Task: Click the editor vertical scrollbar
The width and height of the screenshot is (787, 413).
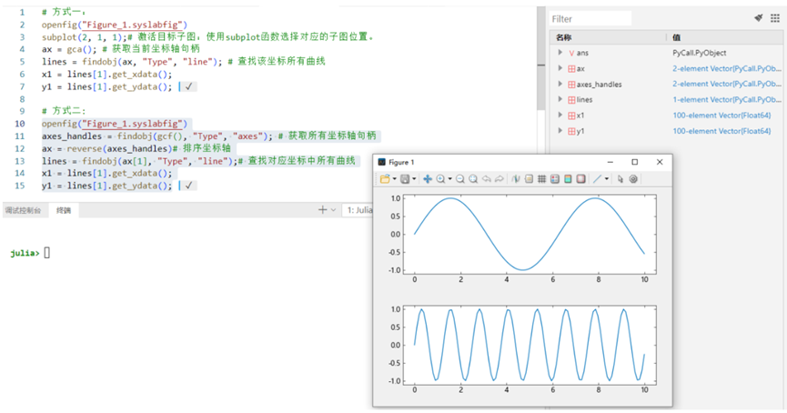Action: point(541,57)
